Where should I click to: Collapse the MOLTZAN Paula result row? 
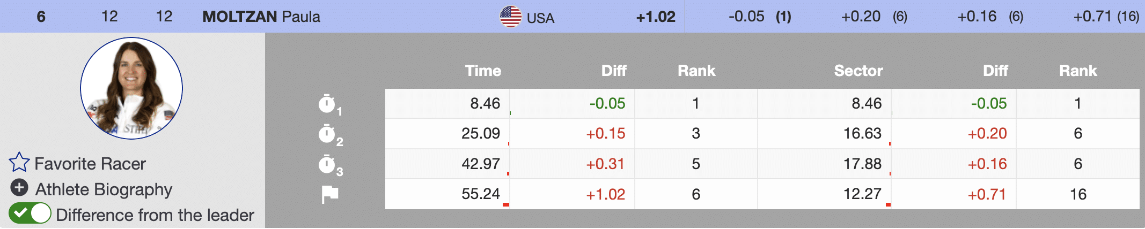tap(261, 17)
